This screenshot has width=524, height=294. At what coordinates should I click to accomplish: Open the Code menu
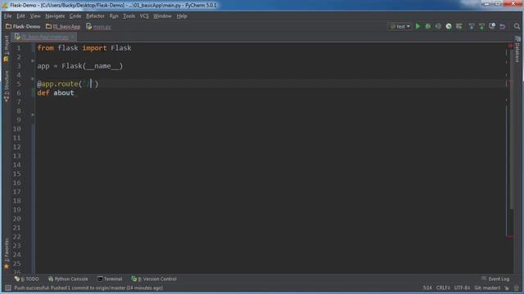coord(75,16)
